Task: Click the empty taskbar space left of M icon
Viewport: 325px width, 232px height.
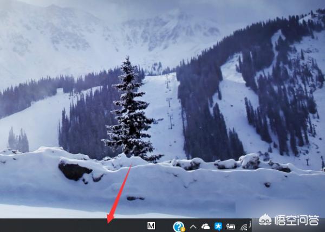Action: pos(130,225)
